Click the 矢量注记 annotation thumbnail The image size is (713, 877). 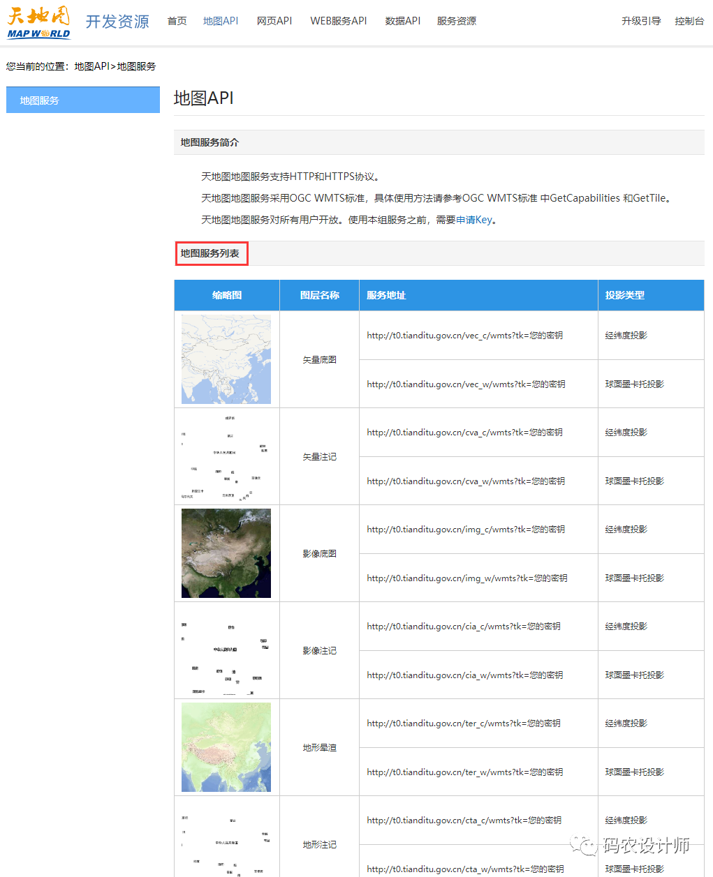point(226,456)
